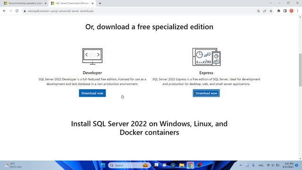The image size is (302, 170).
Task: Switch to Troubleshooting operating system tab
Action: [x=25, y=3]
